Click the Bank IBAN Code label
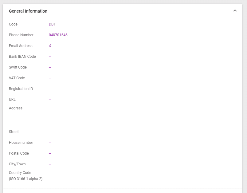Viewport: 247px width, 193px height. click(x=22, y=57)
